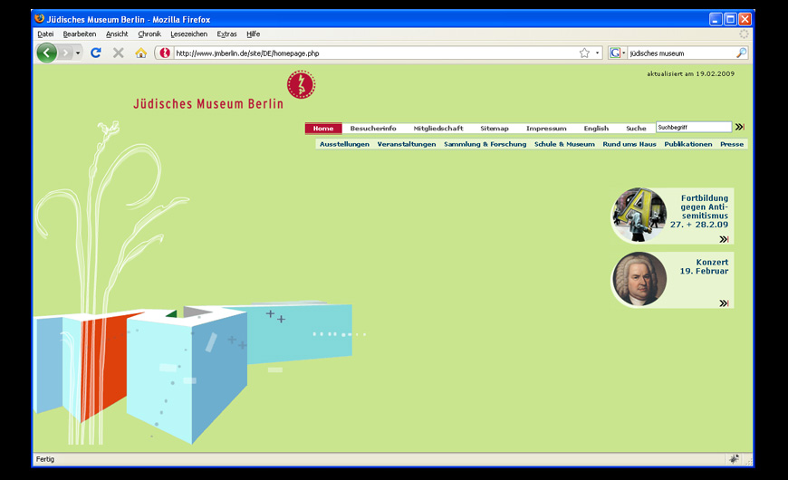This screenshot has height=480, width=788.
Task: Click the red museum logo emblem
Action: click(x=301, y=84)
